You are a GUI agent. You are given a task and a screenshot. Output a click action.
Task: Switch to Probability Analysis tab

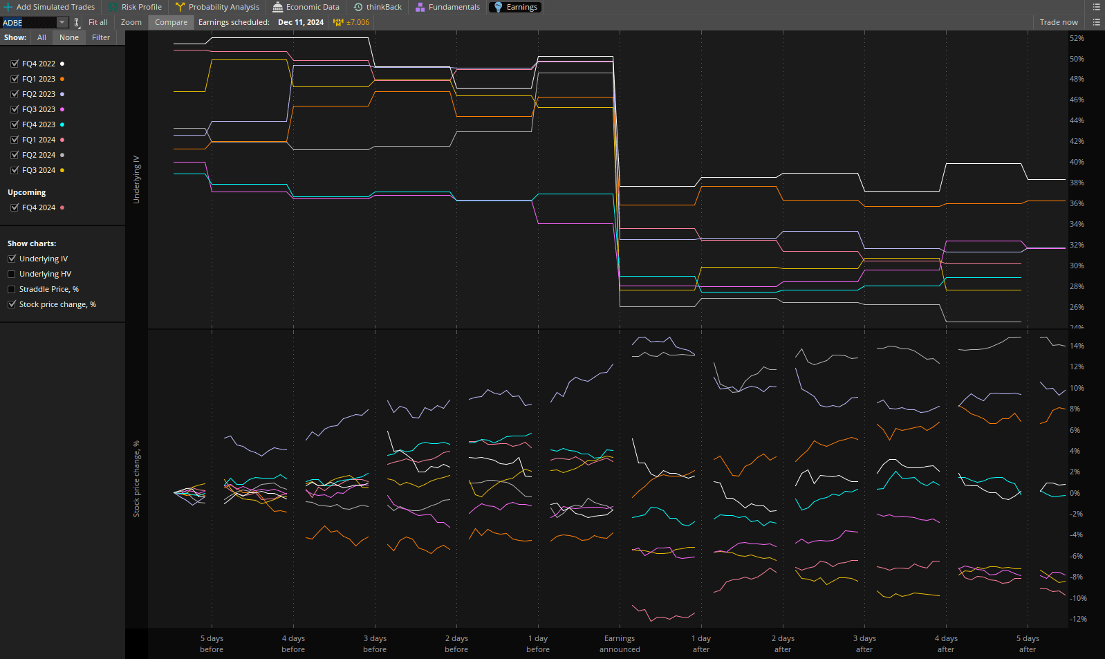[217, 7]
